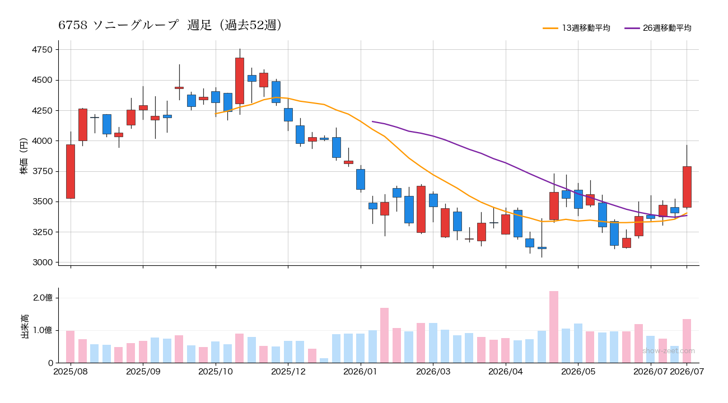The width and height of the screenshot is (728, 403).
Task: Click the 2025/09 date label
Action: point(143,371)
